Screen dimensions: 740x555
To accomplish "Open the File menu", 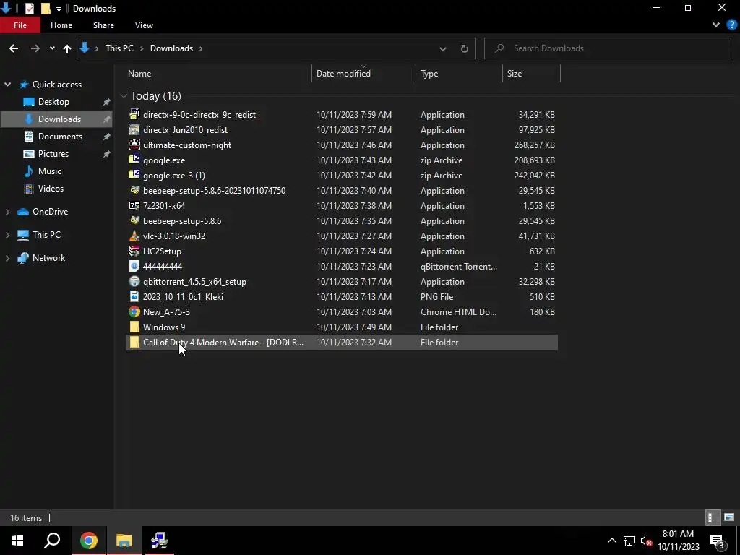I will coord(20,25).
